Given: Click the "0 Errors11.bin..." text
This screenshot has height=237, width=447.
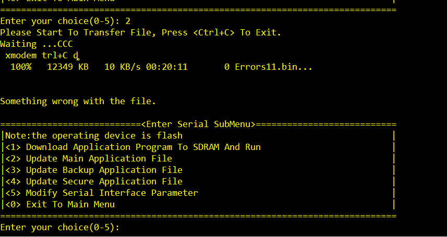Looking at the screenshot, I should point(268,67).
